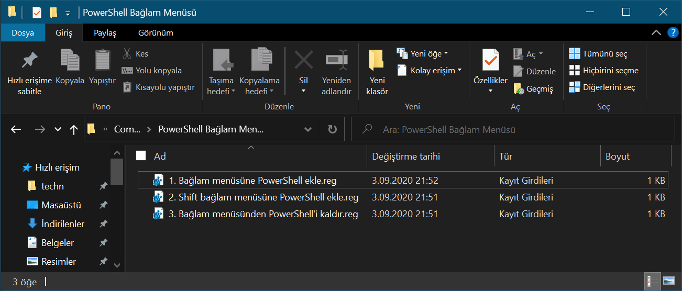The height and width of the screenshot is (291, 682).
Task: Click the Kes scissors command
Action: coord(135,53)
